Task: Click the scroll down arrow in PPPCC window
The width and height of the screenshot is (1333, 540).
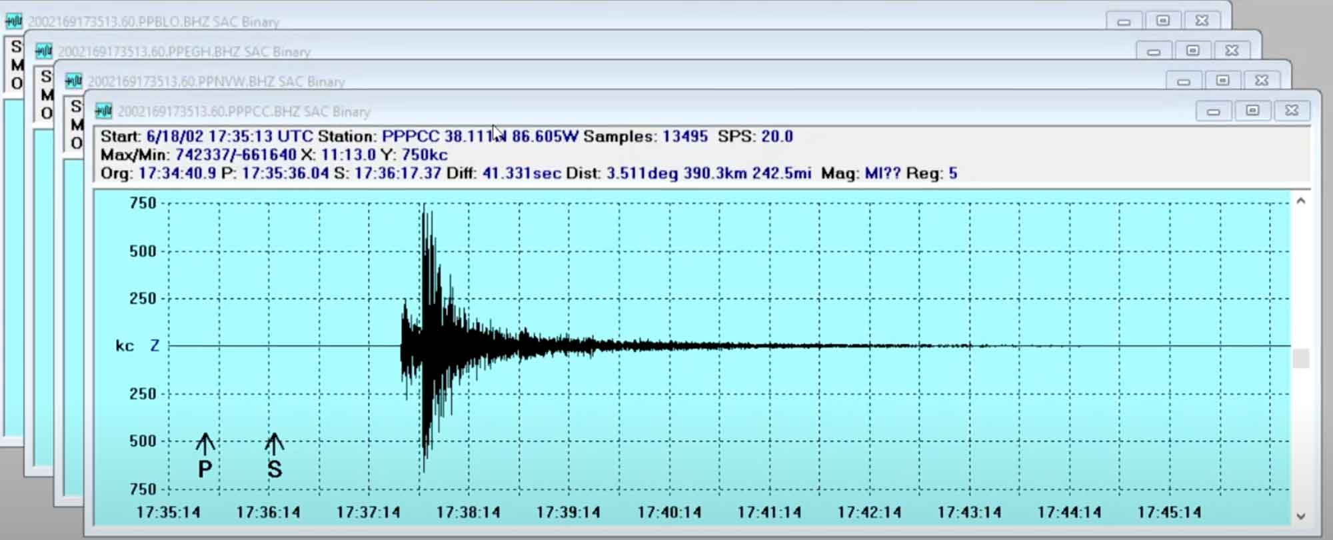Action: click(x=1301, y=516)
